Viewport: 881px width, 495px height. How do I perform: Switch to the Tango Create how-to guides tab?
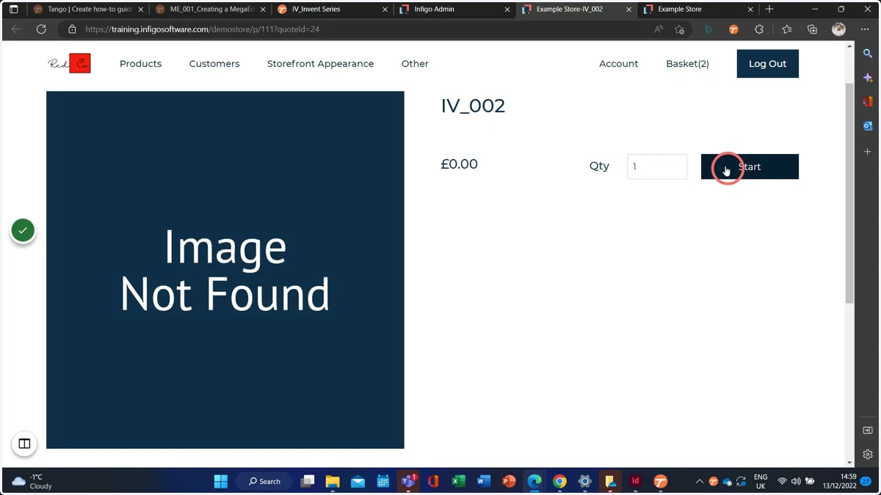(x=87, y=10)
